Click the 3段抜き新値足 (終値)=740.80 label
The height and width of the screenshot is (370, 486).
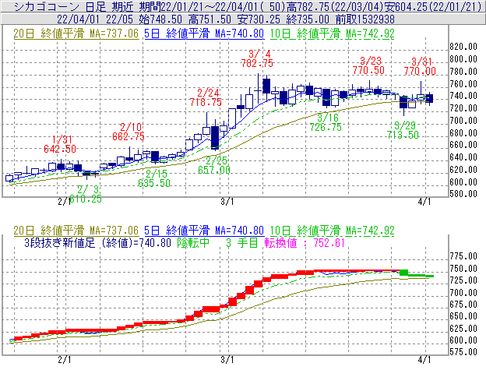(x=97, y=243)
